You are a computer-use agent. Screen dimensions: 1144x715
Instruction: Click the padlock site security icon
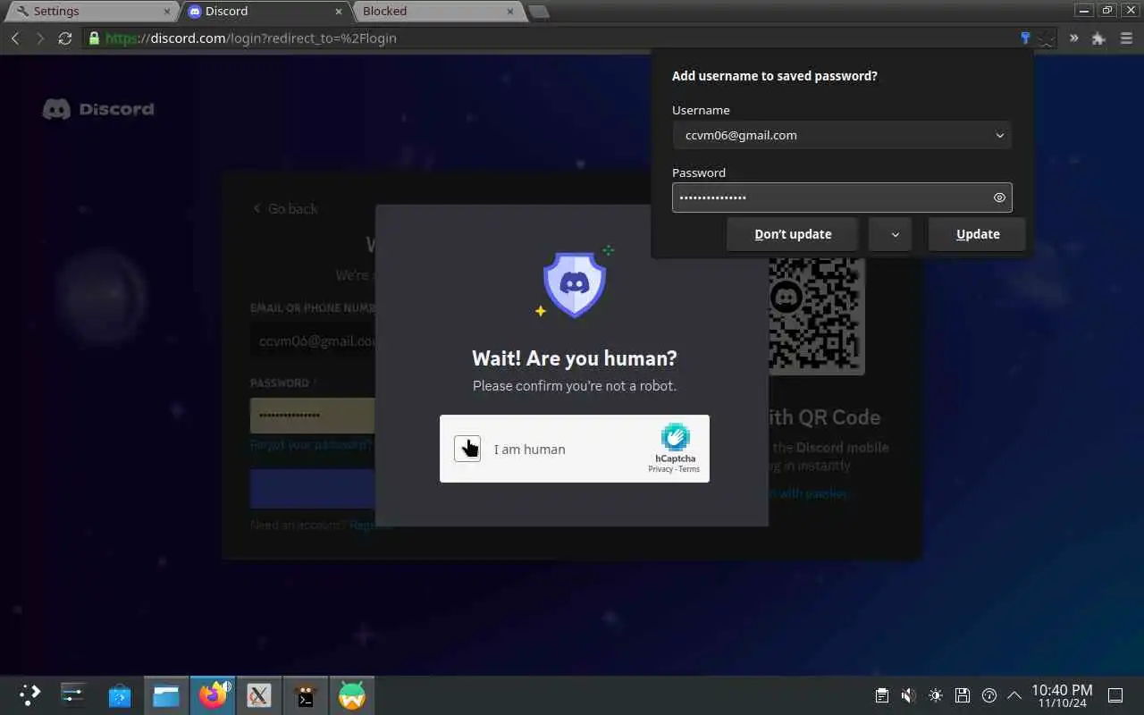[94, 38]
